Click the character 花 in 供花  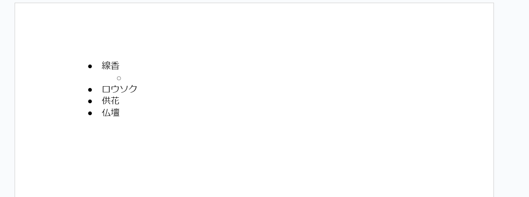tap(115, 101)
